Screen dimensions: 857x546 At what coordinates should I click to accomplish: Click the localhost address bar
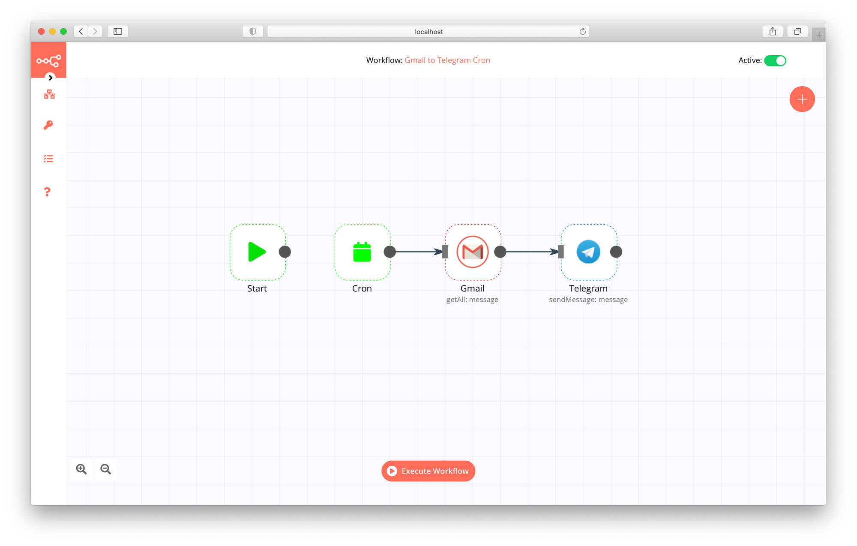pos(428,32)
